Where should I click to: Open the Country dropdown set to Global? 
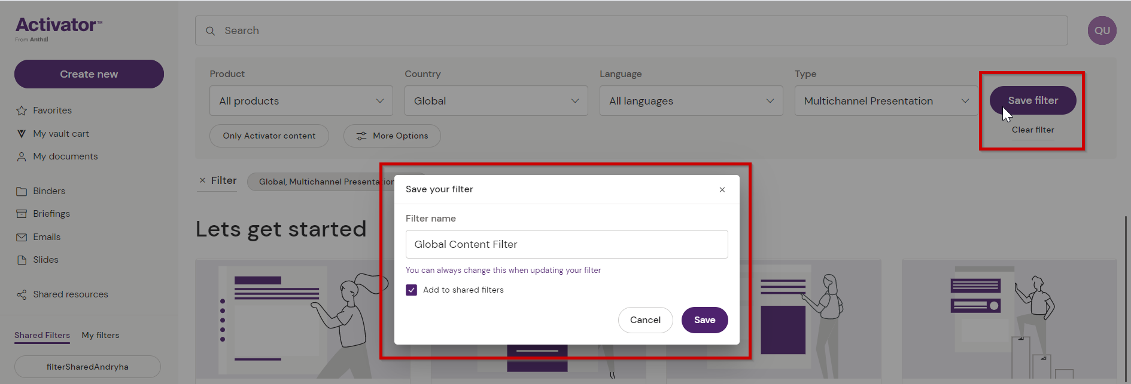496,101
